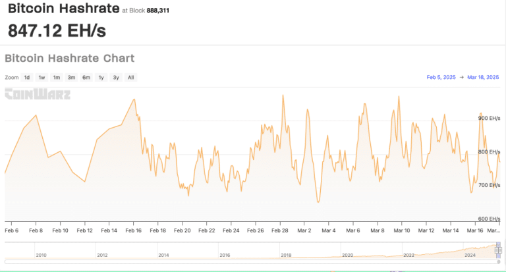Viewport: 506px width, 272px height.
Task: Choose the 1y zoom range
Action: pos(101,77)
